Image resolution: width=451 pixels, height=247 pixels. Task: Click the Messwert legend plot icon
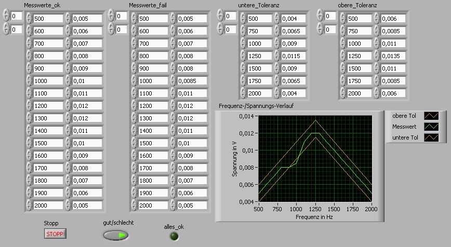pos(431,127)
